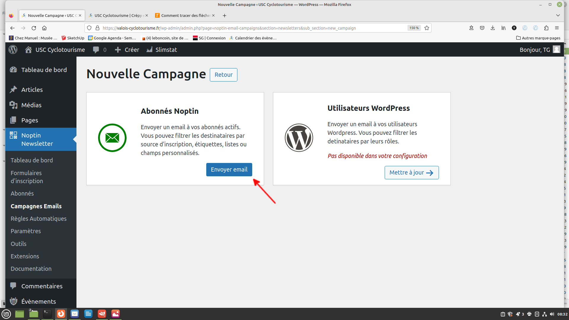Image resolution: width=569 pixels, height=320 pixels.
Task: Click the Utilisateurs WordPress card heading
Action: pos(368,108)
